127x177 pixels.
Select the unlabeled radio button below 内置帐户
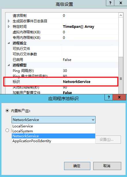coord(7,130)
